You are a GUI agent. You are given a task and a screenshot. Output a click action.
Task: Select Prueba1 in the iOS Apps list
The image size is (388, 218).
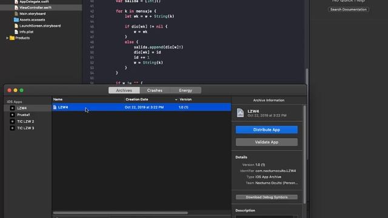click(x=23, y=114)
